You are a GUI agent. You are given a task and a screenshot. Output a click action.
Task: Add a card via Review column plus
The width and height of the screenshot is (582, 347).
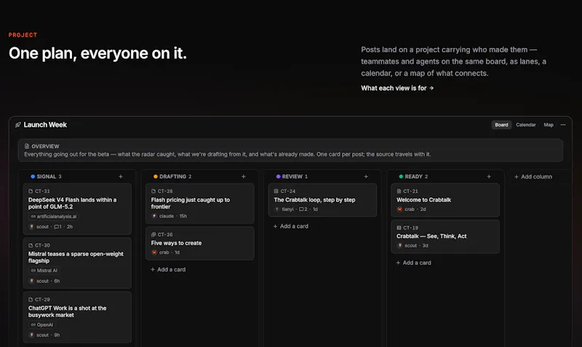click(x=366, y=176)
